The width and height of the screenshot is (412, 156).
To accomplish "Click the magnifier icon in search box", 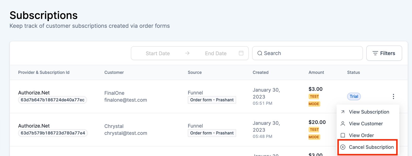I will tap(260, 53).
